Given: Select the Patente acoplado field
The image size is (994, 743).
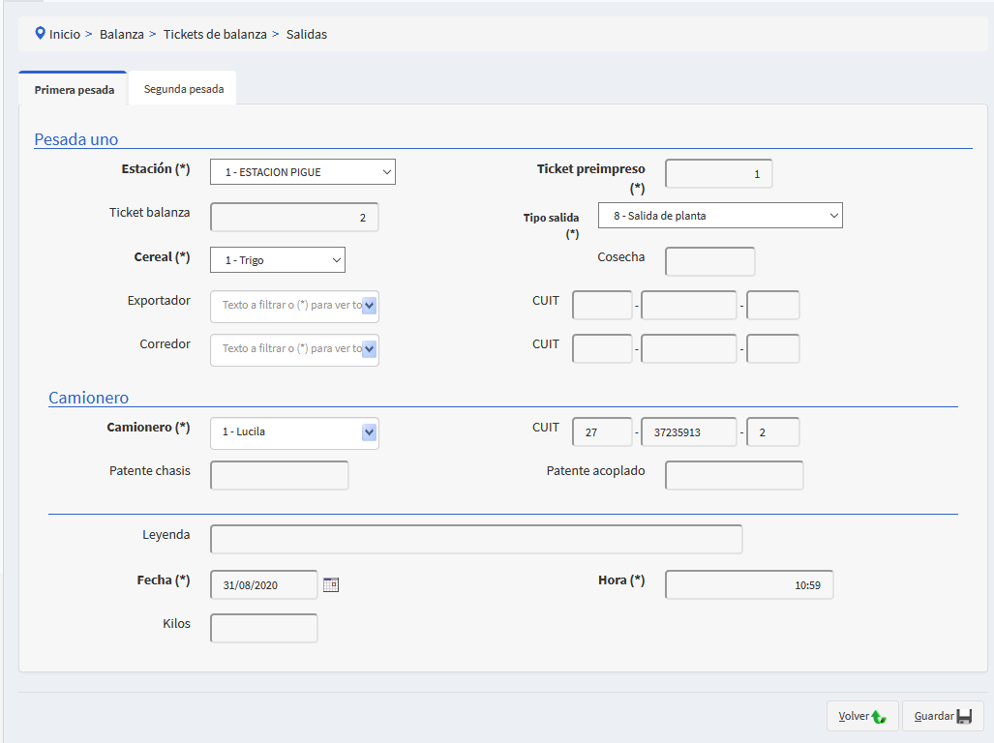Looking at the screenshot, I should click(734, 476).
